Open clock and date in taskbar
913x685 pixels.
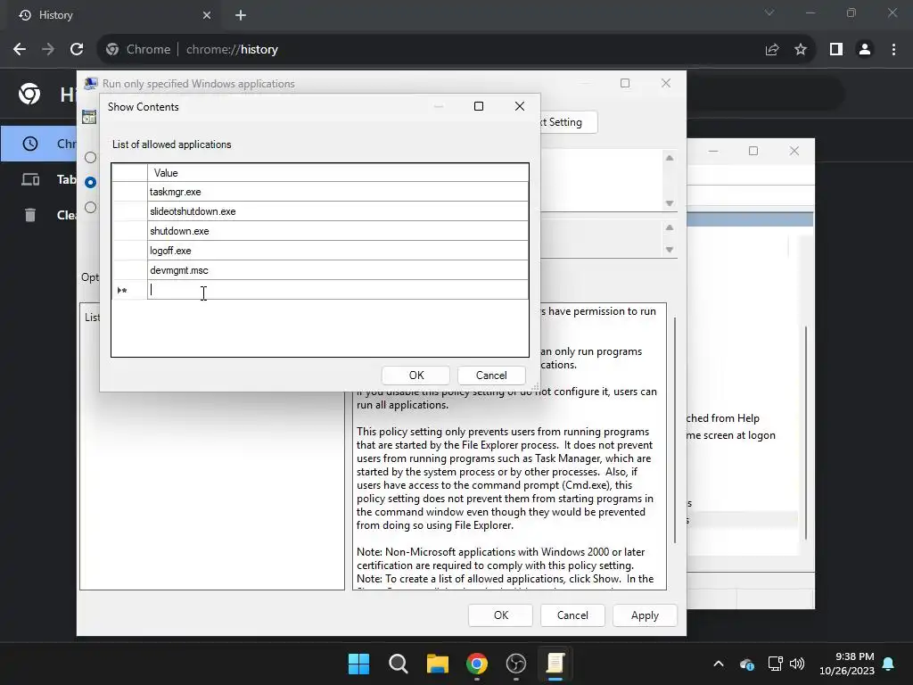coord(847,664)
